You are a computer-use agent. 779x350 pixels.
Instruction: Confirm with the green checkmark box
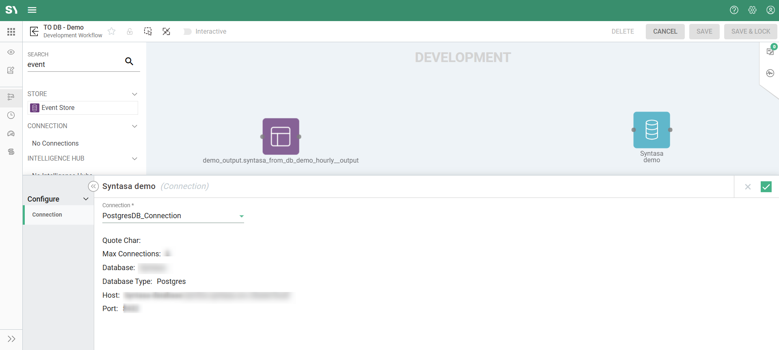pos(766,187)
